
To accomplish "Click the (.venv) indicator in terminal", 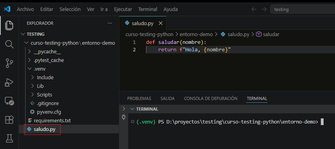I will click(x=146, y=122).
